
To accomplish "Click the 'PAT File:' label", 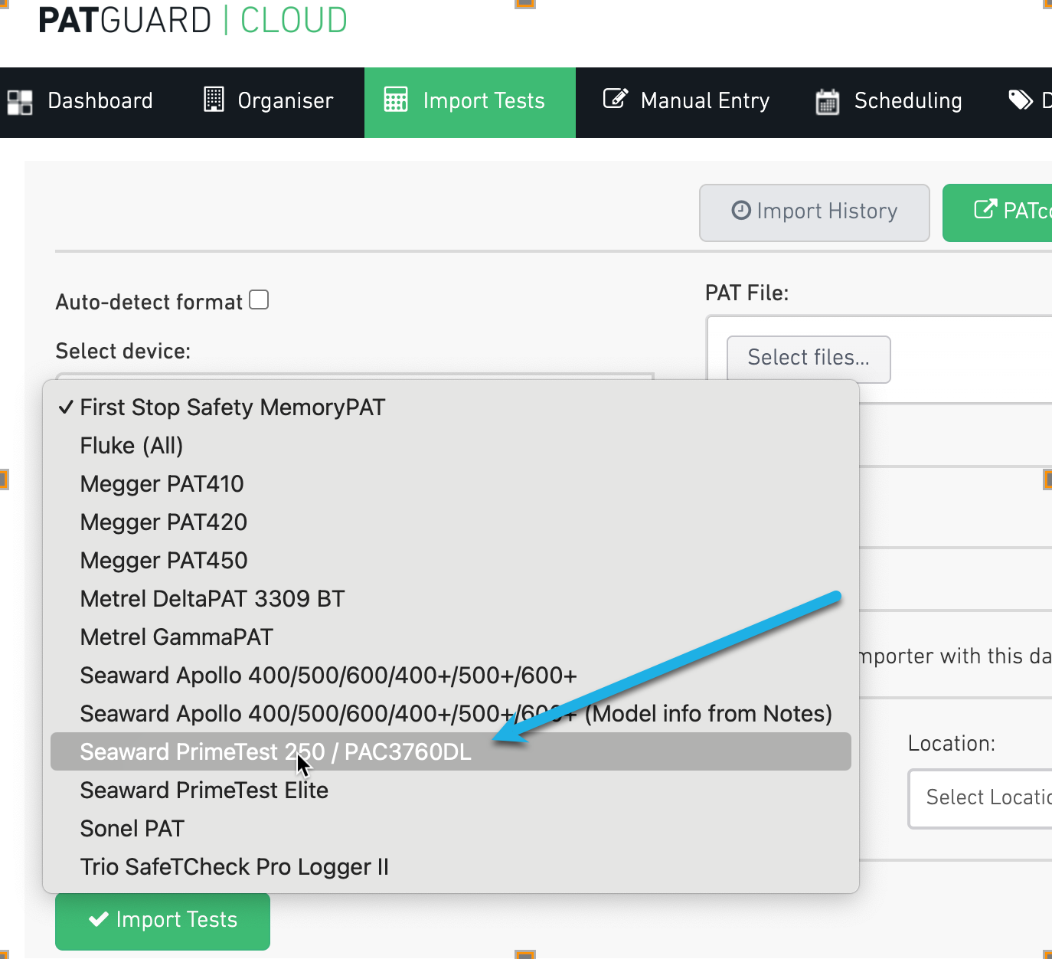I will coord(747,293).
